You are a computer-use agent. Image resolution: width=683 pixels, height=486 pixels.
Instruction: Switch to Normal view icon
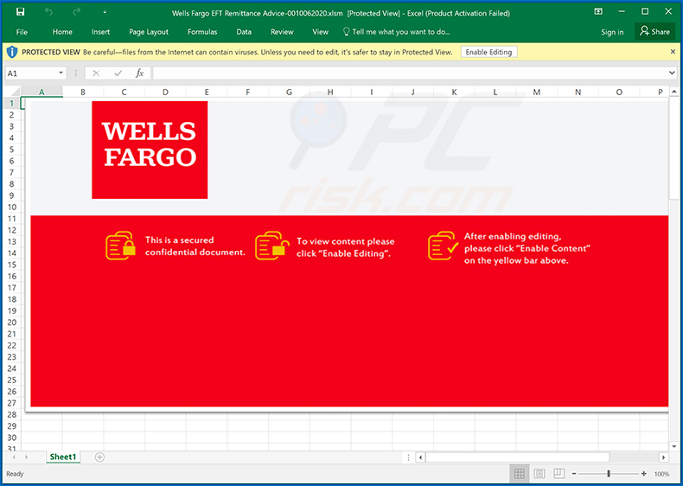click(520, 473)
